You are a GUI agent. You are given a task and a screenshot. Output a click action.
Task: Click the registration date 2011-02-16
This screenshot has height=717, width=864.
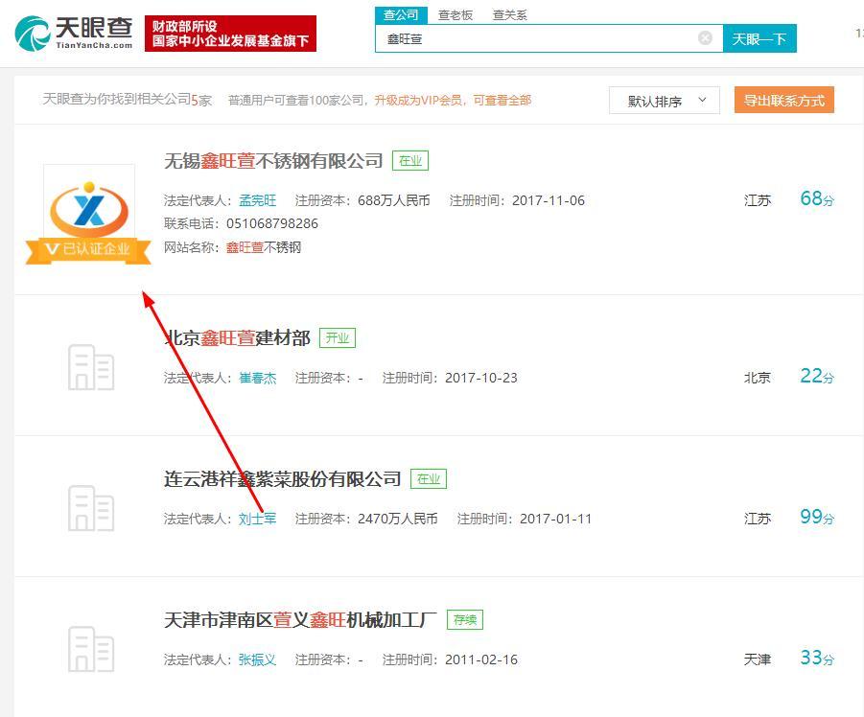tap(481, 659)
